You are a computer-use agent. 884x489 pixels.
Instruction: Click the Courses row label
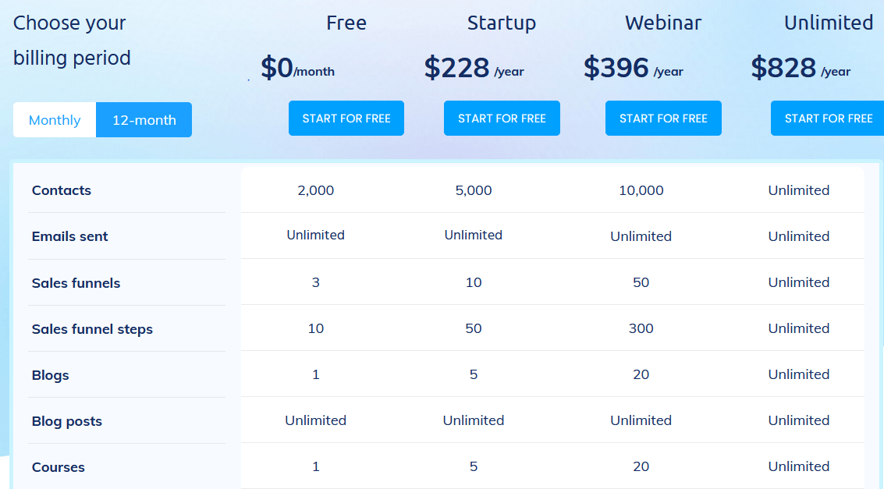pyautogui.click(x=58, y=466)
